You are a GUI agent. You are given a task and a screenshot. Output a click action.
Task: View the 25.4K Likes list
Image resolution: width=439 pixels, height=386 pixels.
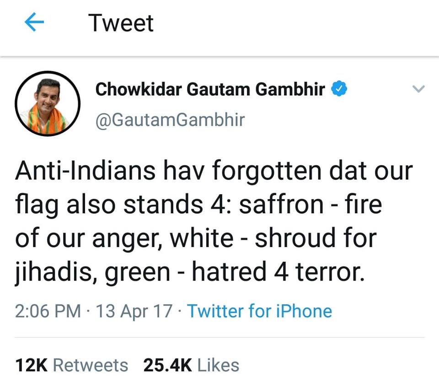tap(191, 365)
